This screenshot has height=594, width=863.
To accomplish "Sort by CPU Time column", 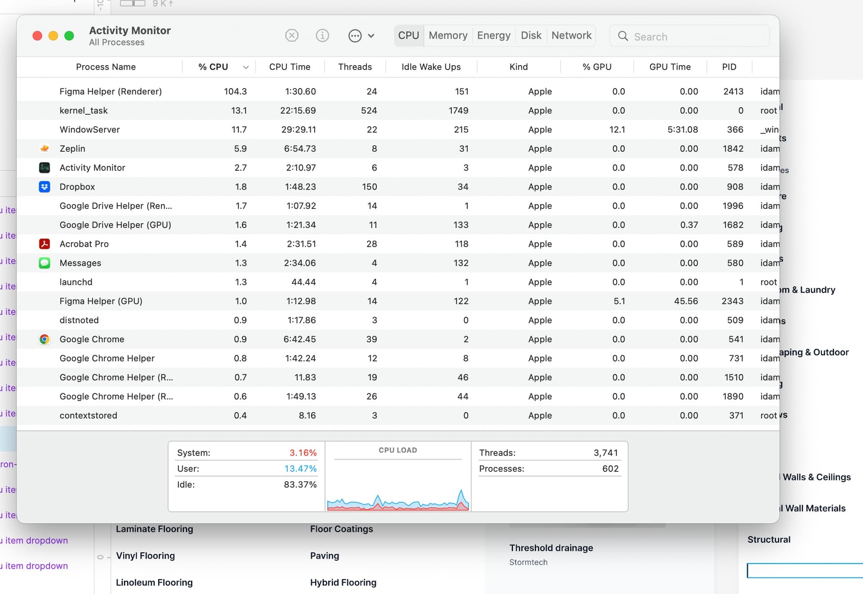I will [x=289, y=67].
